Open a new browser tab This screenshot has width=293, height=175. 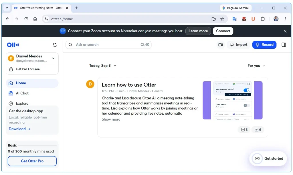click(76, 8)
